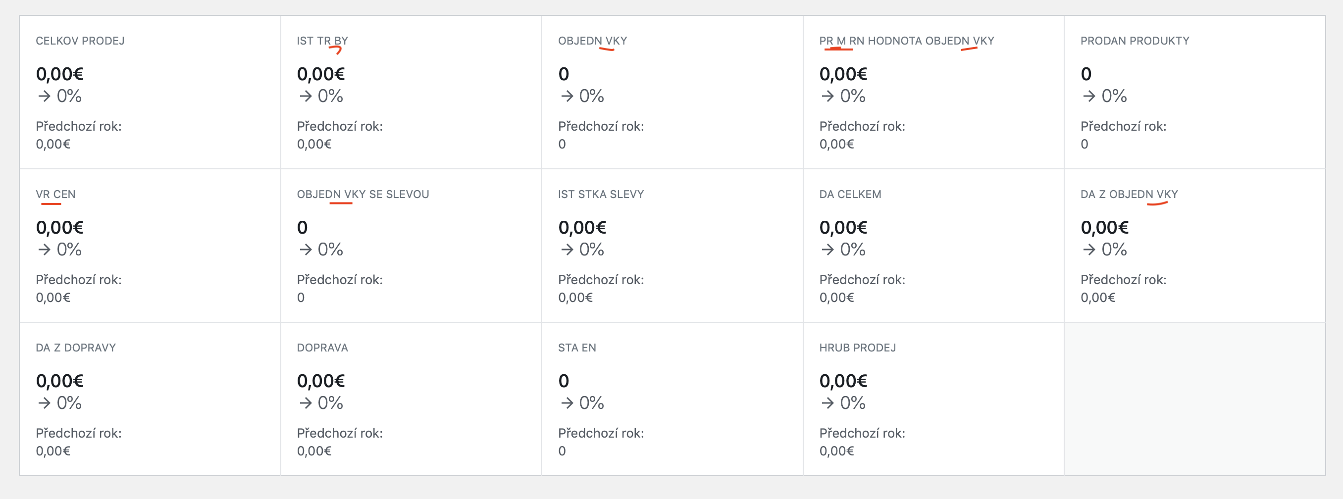Click the trend arrow icon under OBJEDN VKY
Screen dimensions: 1343x499
coord(568,96)
